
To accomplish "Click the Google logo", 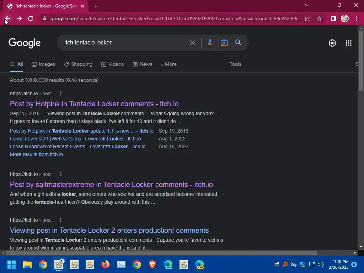I will pos(25,43).
